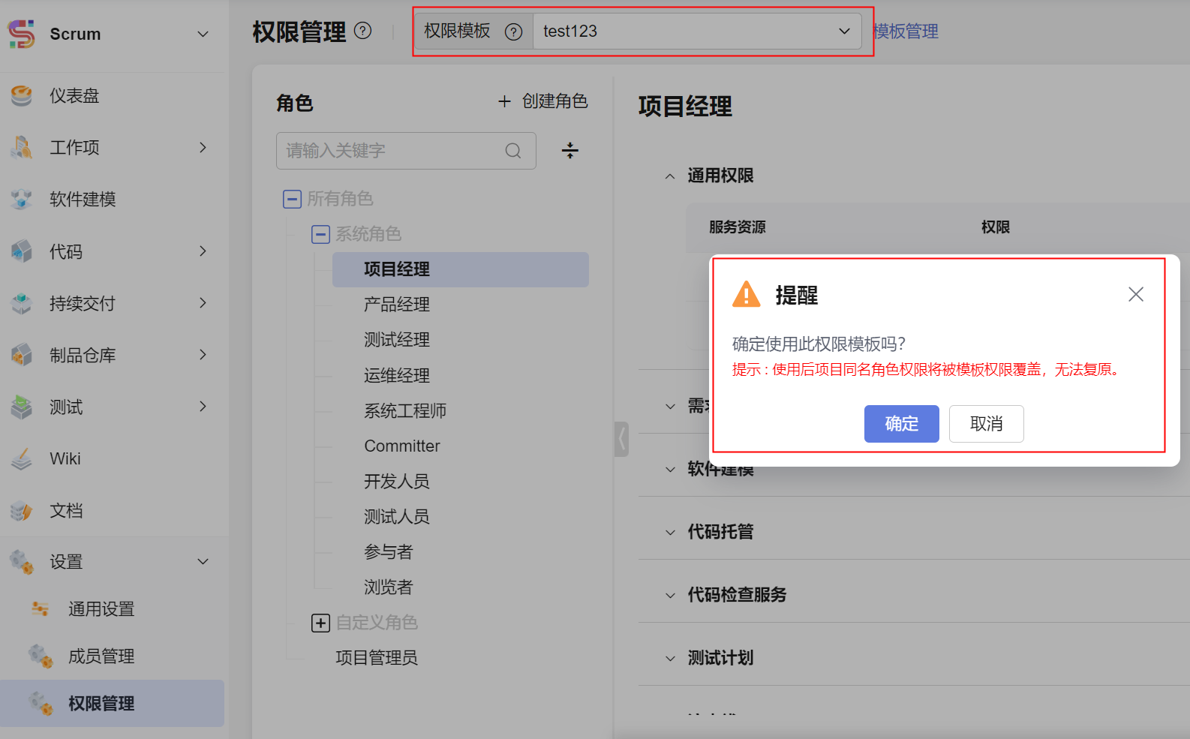Click help icon next to 权限模板
The image size is (1190, 739).
513,32
